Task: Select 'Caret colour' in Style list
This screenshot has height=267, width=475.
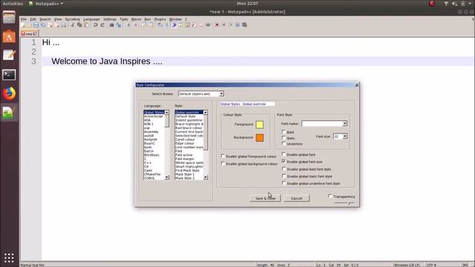Action: [x=185, y=139]
